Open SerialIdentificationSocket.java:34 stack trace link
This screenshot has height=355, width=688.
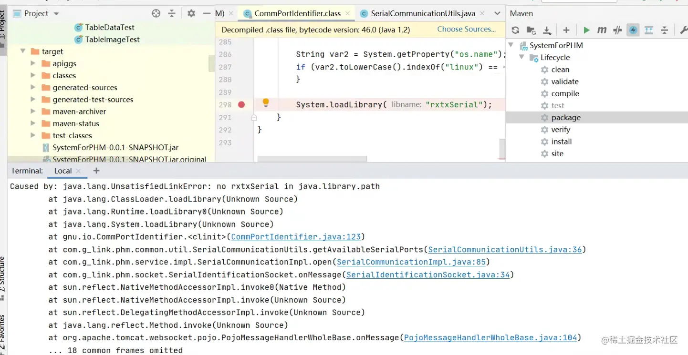[428, 274]
